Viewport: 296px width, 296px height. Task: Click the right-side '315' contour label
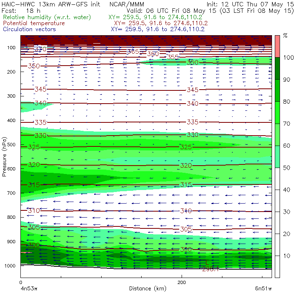point(186,185)
